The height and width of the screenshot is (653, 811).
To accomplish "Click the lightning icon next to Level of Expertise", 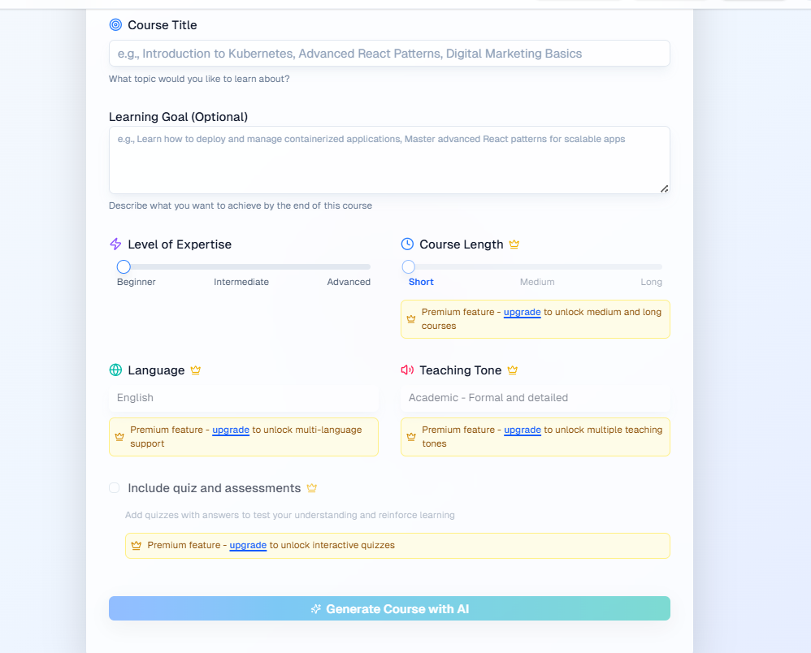I will [115, 244].
